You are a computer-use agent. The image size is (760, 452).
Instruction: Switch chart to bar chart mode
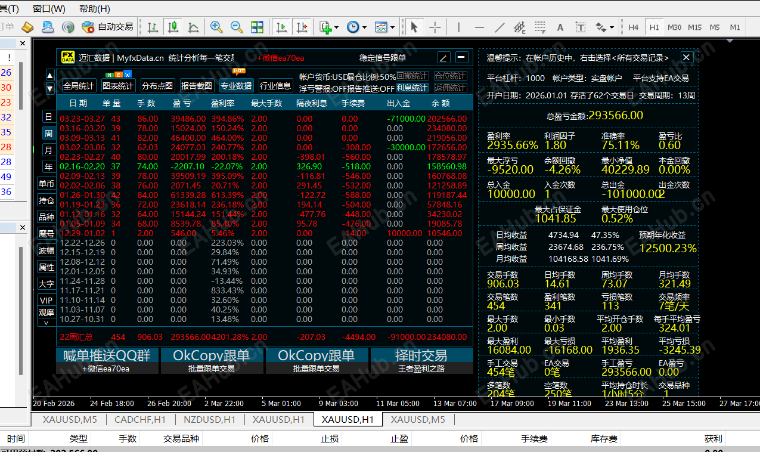[153, 27]
